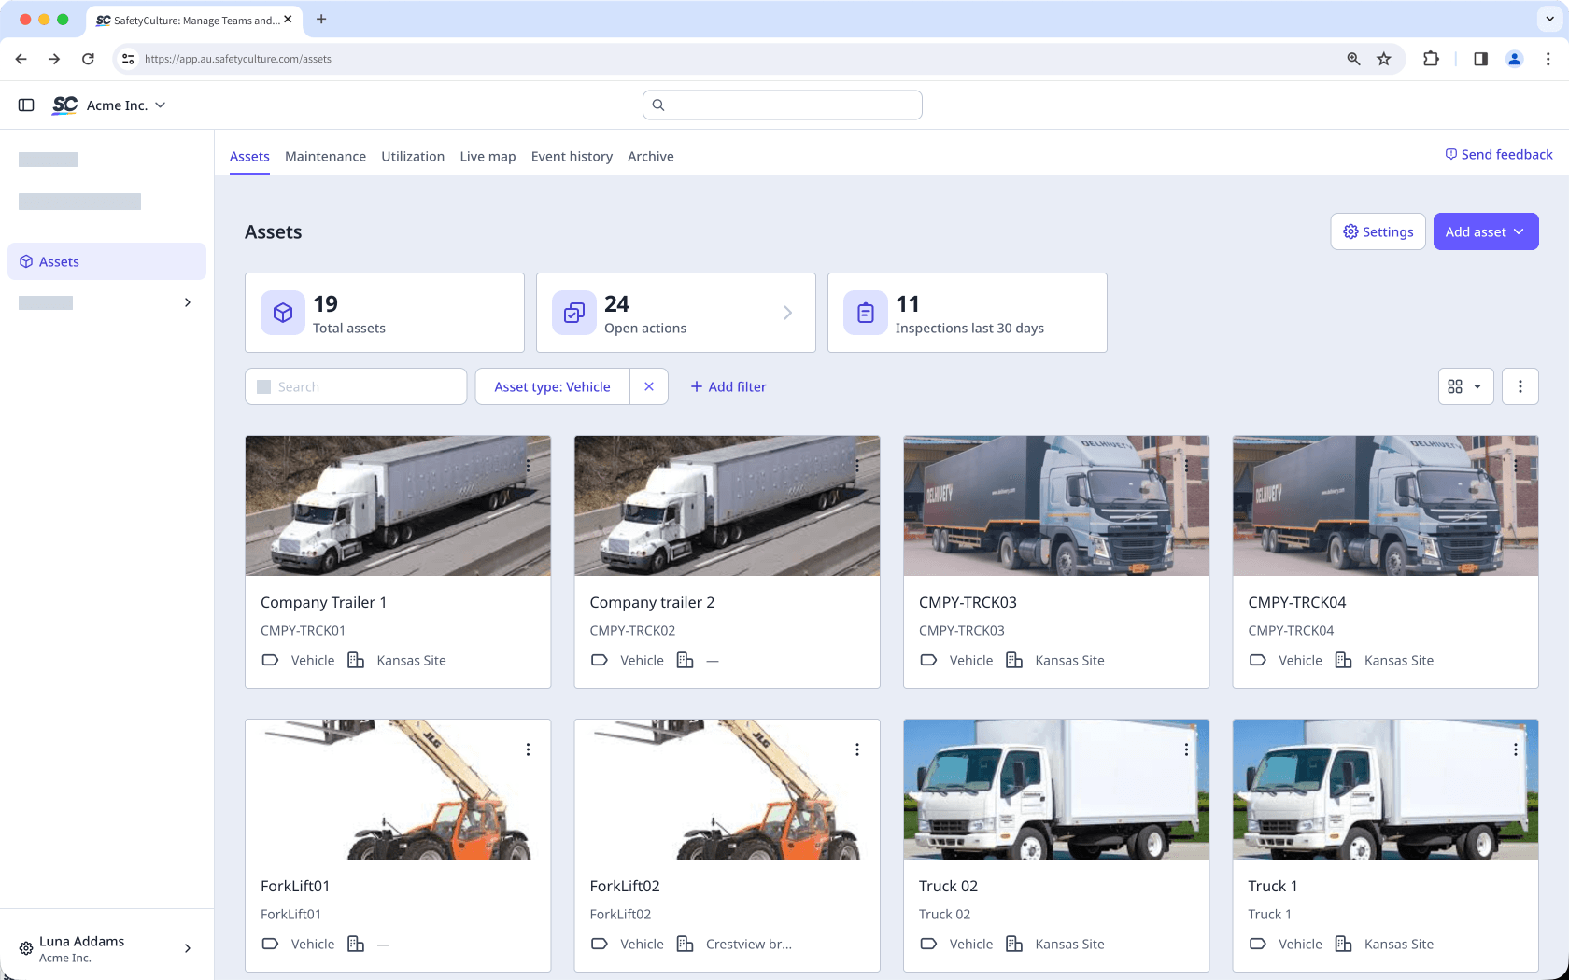Click the gear icon beside Luna Addams
Viewport: 1569px width, 980px height.
tap(26, 948)
